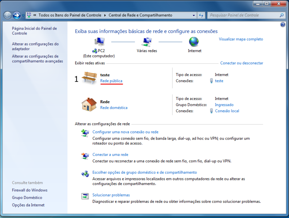Open help with the question mark icon
The image size is (289, 218).
click(x=282, y=24)
